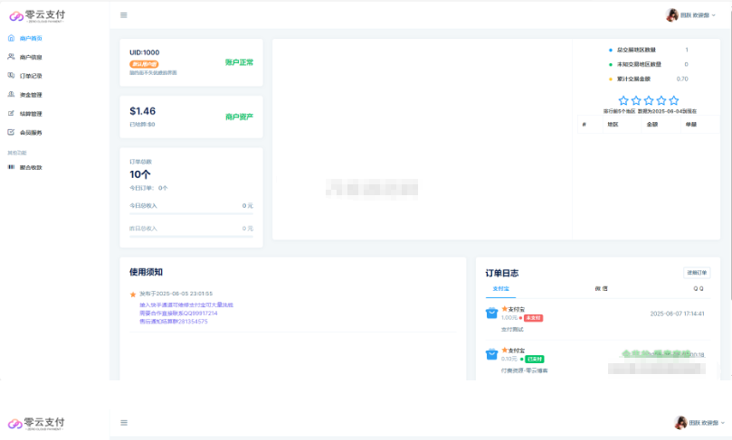
Task: Open the 商户首页 home icon in sidebar
Action: (11, 38)
